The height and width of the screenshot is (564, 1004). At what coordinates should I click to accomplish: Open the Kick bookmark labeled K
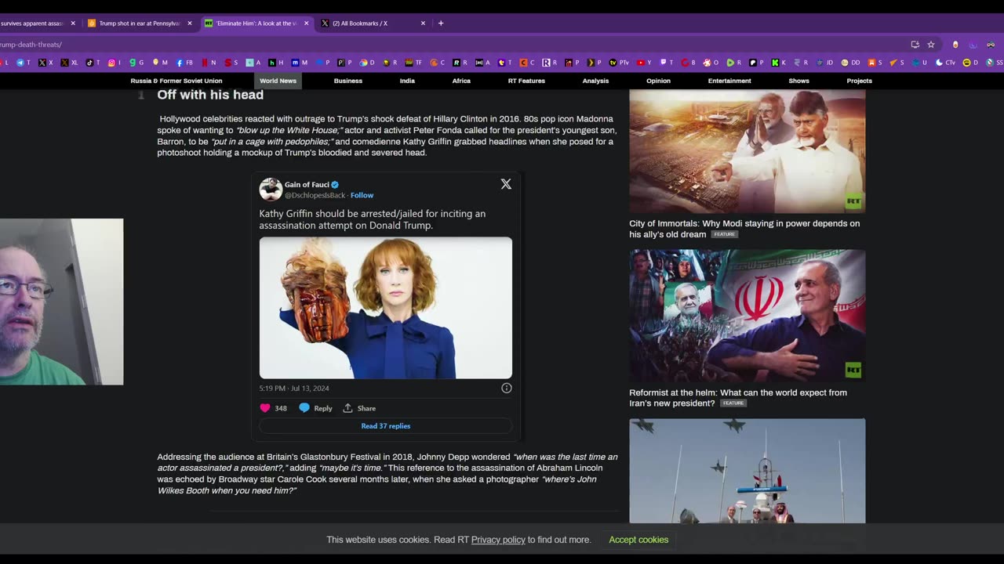pos(778,63)
